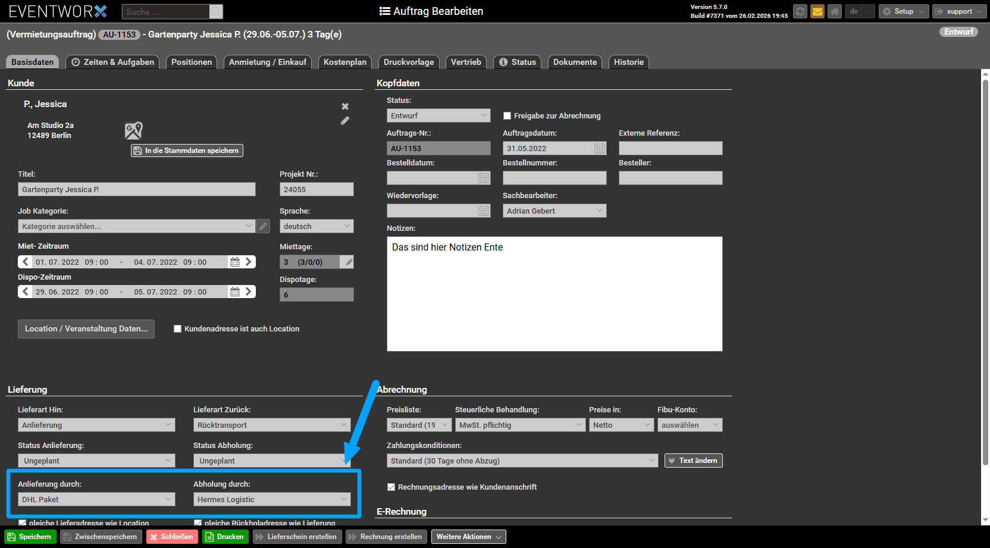Open the Anlieferung durch dropdown
Screen dimensions: 990x548
click(96, 500)
